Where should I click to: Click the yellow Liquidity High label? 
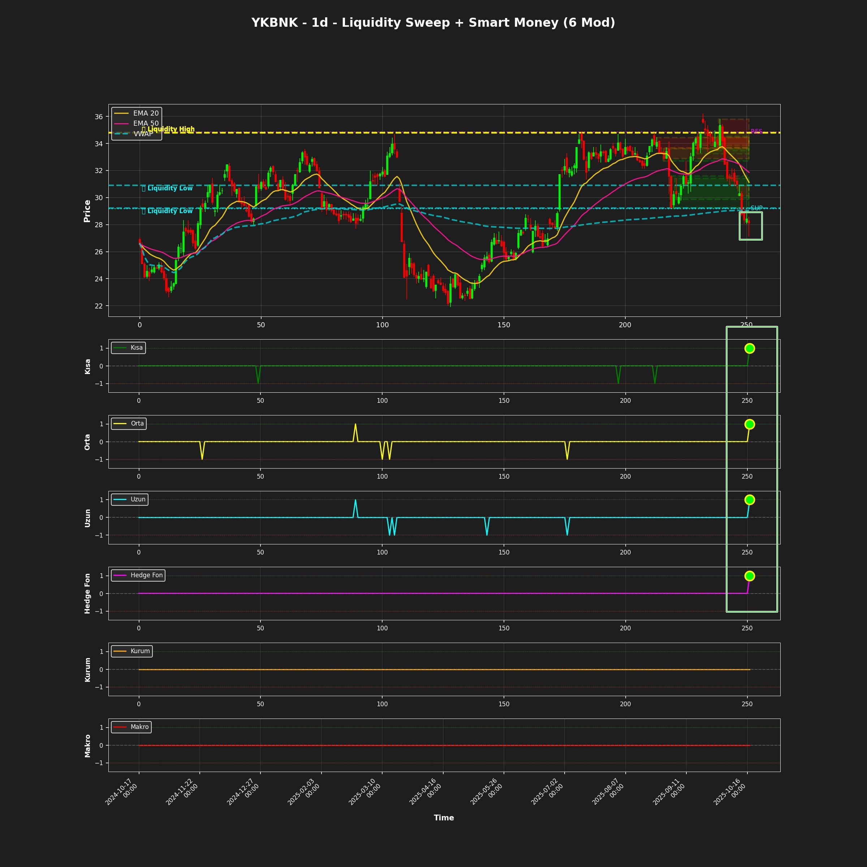pyautogui.click(x=171, y=129)
